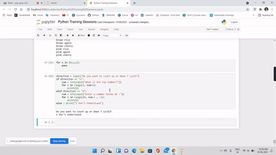Click the 'for x in [0,1,2]:' code cell
The width and height of the screenshot is (276, 155).
point(145,65)
